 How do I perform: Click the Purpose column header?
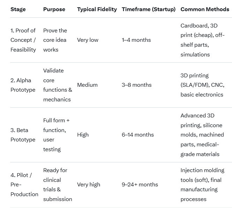click(x=54, y=9)
